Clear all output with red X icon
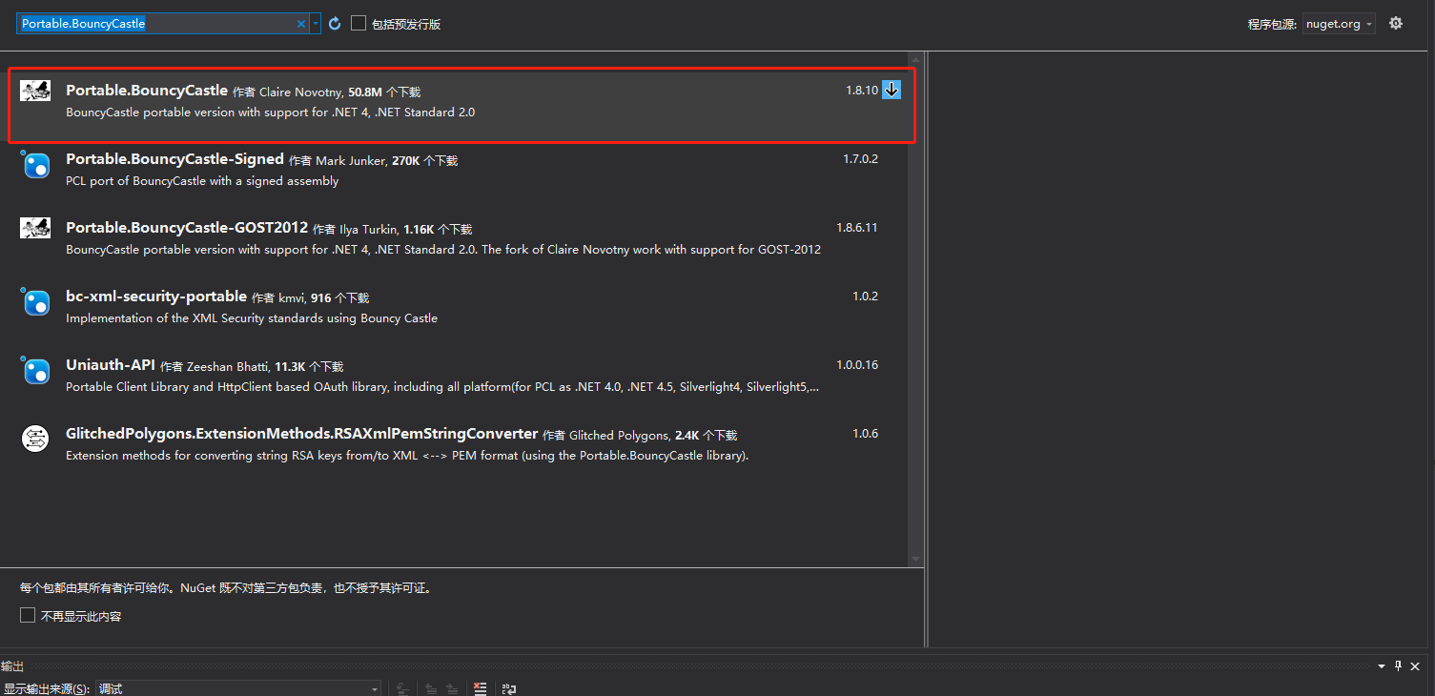The height and width of the screenshot is (696, 1435). (481, 688)
